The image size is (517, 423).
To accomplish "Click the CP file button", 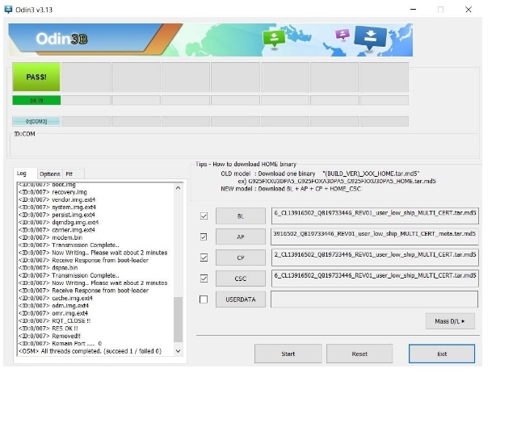I will [x=241, y=258].
